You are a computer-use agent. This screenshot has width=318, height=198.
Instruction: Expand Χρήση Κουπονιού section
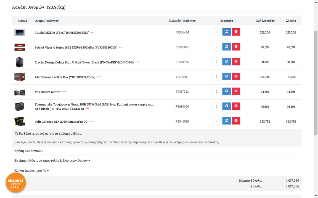click(29, 151)
